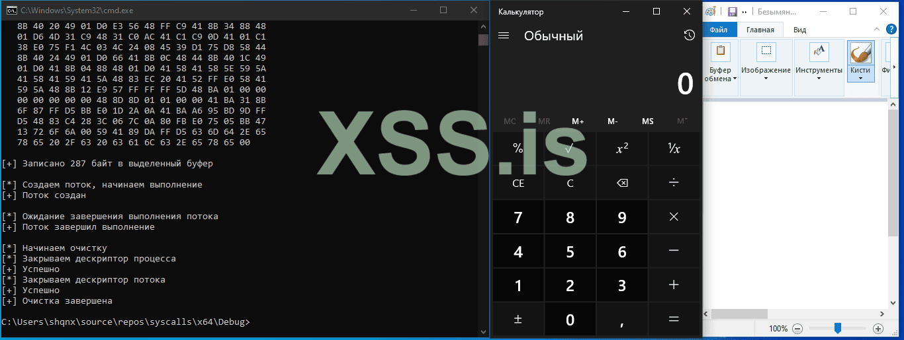
Task: Click the MS memory store button
Action: tap(647, 121)
